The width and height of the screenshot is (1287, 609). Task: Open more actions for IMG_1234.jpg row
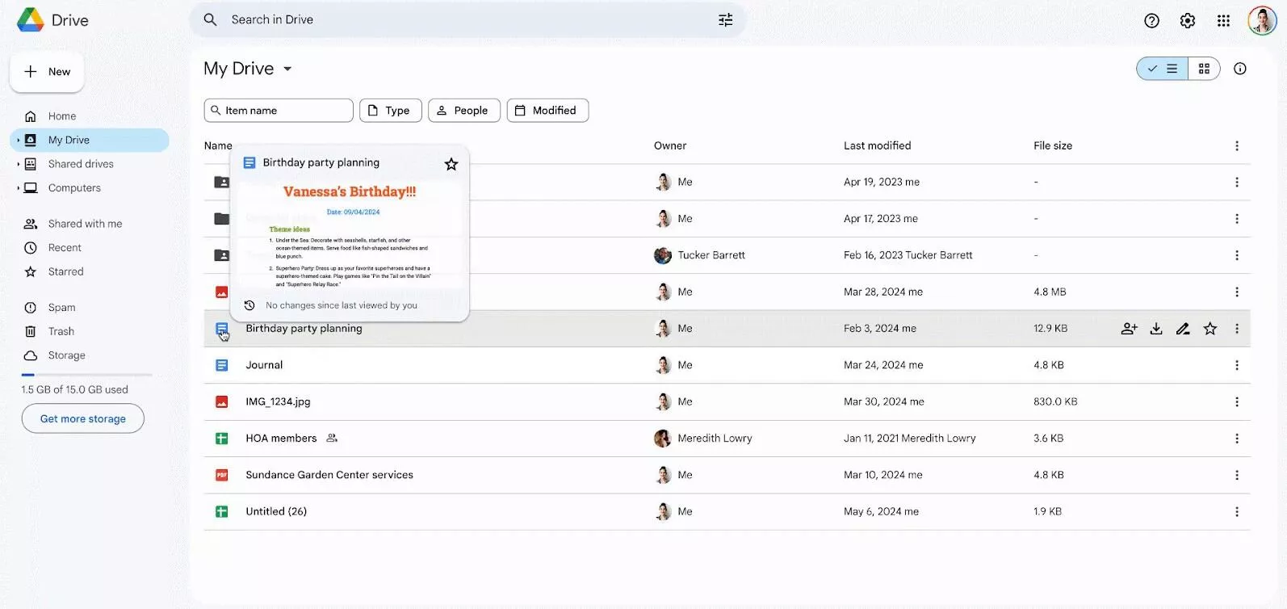1236,401
